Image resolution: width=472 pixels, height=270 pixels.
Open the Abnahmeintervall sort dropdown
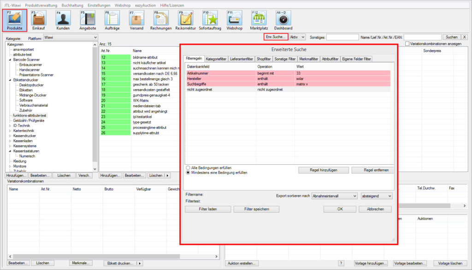point(335,196)
